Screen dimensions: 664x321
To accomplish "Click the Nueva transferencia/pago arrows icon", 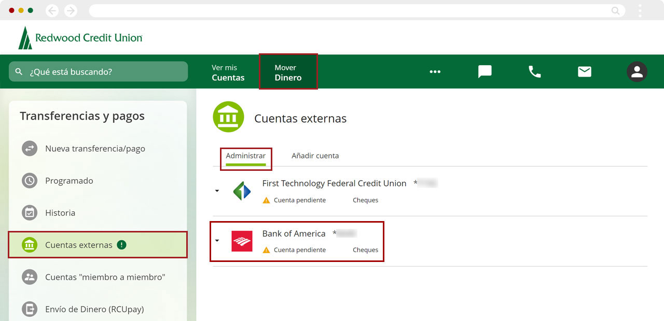I will click(x=30, y=149).
